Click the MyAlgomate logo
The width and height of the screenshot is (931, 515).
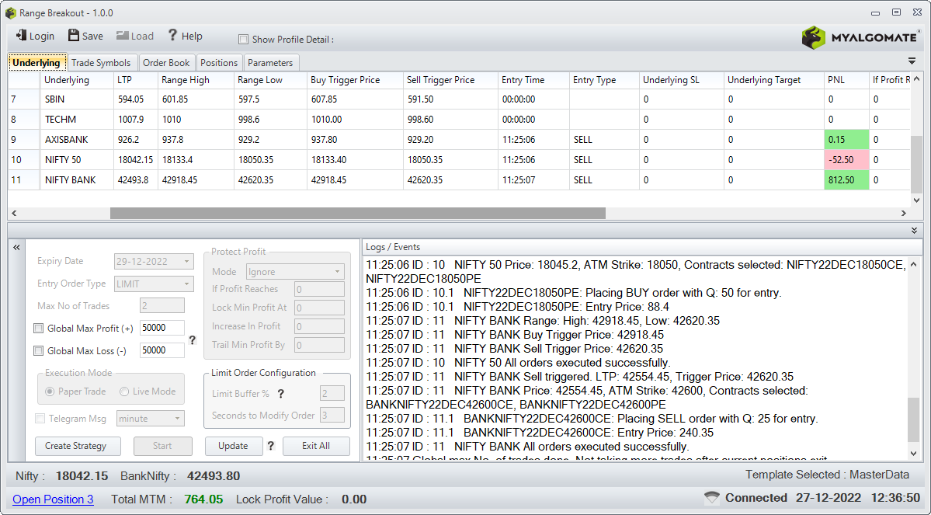pyautogui.click(x=860, y=37)
